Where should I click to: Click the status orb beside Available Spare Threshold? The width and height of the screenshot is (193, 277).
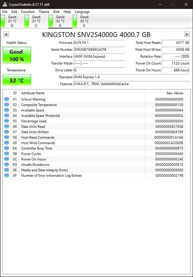7,116
